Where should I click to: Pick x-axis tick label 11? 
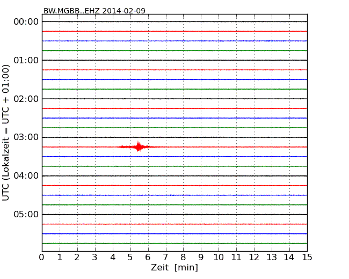coord(236,258)
